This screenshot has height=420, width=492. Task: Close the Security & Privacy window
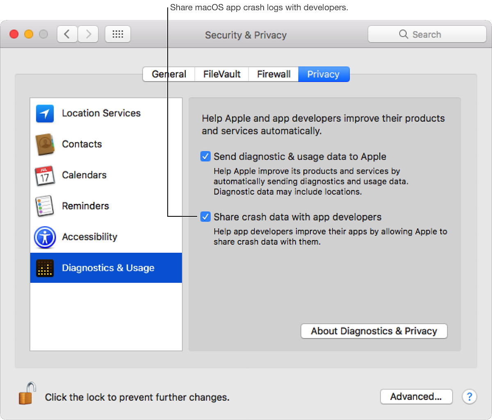click(x=14, y=34)
